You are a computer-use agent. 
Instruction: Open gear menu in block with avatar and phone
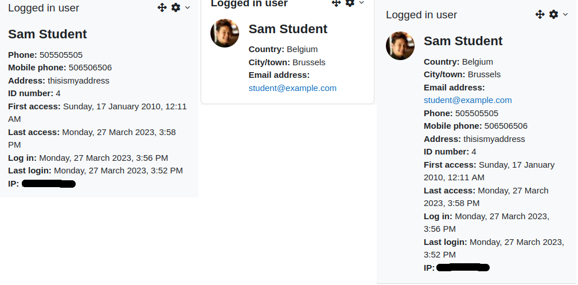554,14
